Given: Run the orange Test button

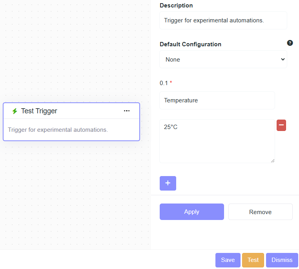Looking at the screenshot, I should pos(253,260).
